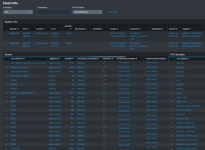The width and height of the screenshot is (205, 150).
Task: Select .NET Runtime Optimization Service event source
Action: [x=28, y=63]
